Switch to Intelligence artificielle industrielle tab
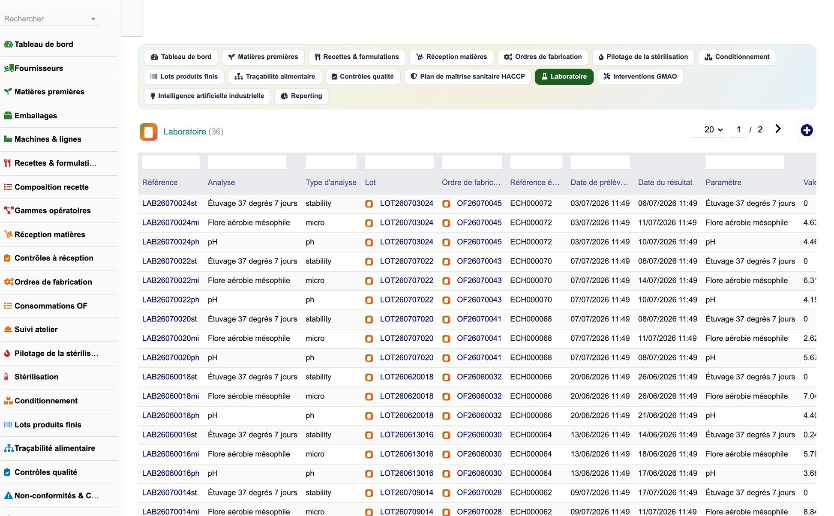Screen dimensions: 834x516 point(207,96)
